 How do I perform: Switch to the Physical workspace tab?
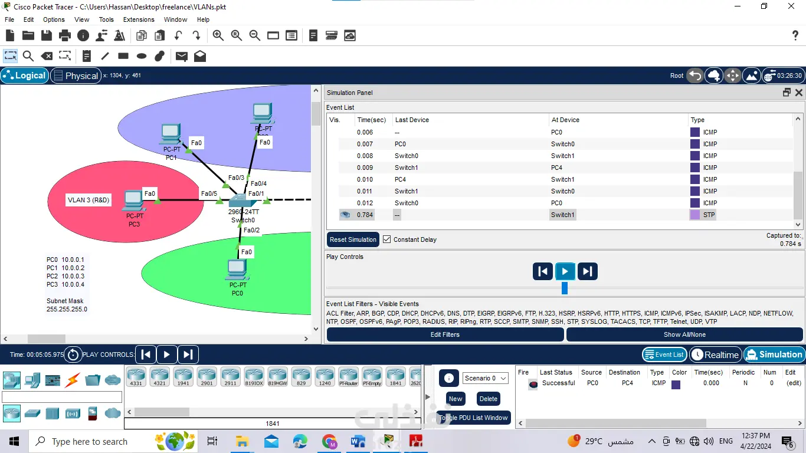point(76,75)
